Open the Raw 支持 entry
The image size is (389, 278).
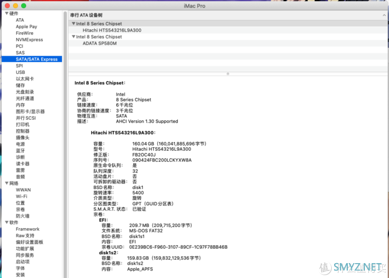(x=25, y=236)
